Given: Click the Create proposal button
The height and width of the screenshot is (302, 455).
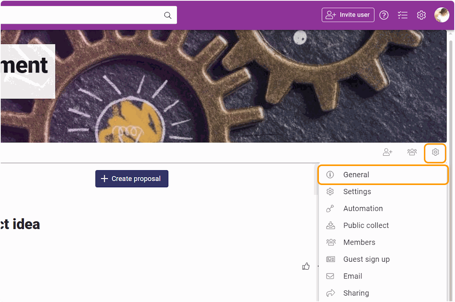Looking at the screenshot, I should (x=132, y=179).
